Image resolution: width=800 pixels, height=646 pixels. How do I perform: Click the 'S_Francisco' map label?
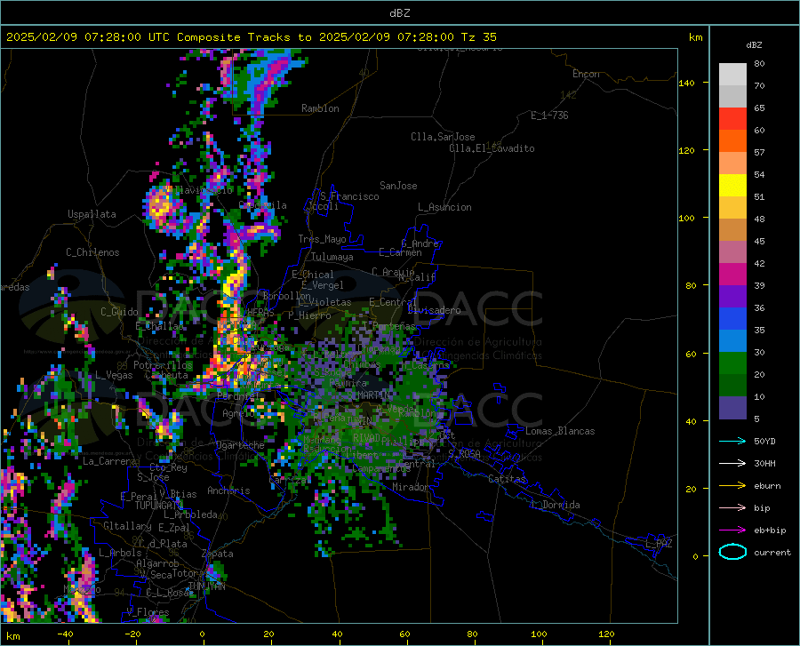(349, 196)
